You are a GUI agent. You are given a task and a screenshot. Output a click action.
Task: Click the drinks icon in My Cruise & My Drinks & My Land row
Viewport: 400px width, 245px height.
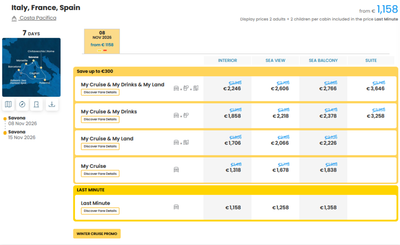(186, 89)
